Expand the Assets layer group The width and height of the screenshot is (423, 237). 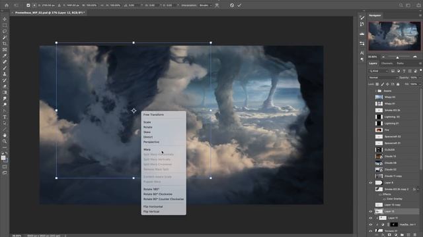(x=376, y=91)
